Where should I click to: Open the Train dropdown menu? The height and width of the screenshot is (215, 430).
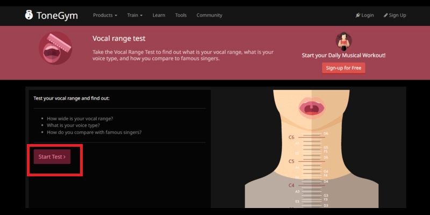135,15
